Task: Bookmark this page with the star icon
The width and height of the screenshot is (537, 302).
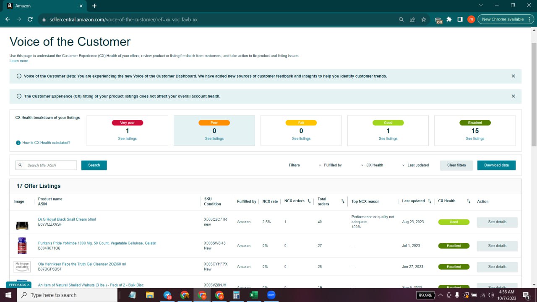Action: pyautogui.click(x=424, y=19)
